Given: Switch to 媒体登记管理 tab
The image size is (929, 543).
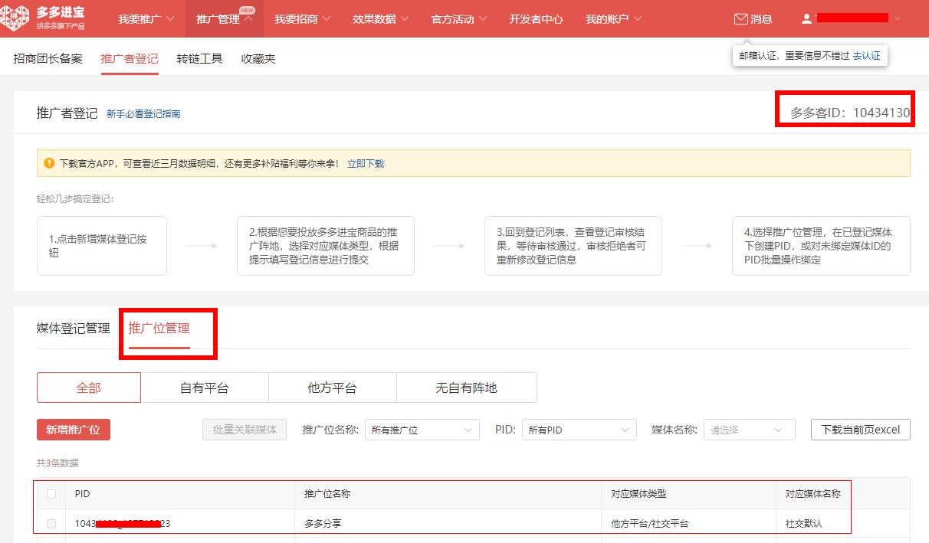Looking at the screenshot, I should (74, 329).
